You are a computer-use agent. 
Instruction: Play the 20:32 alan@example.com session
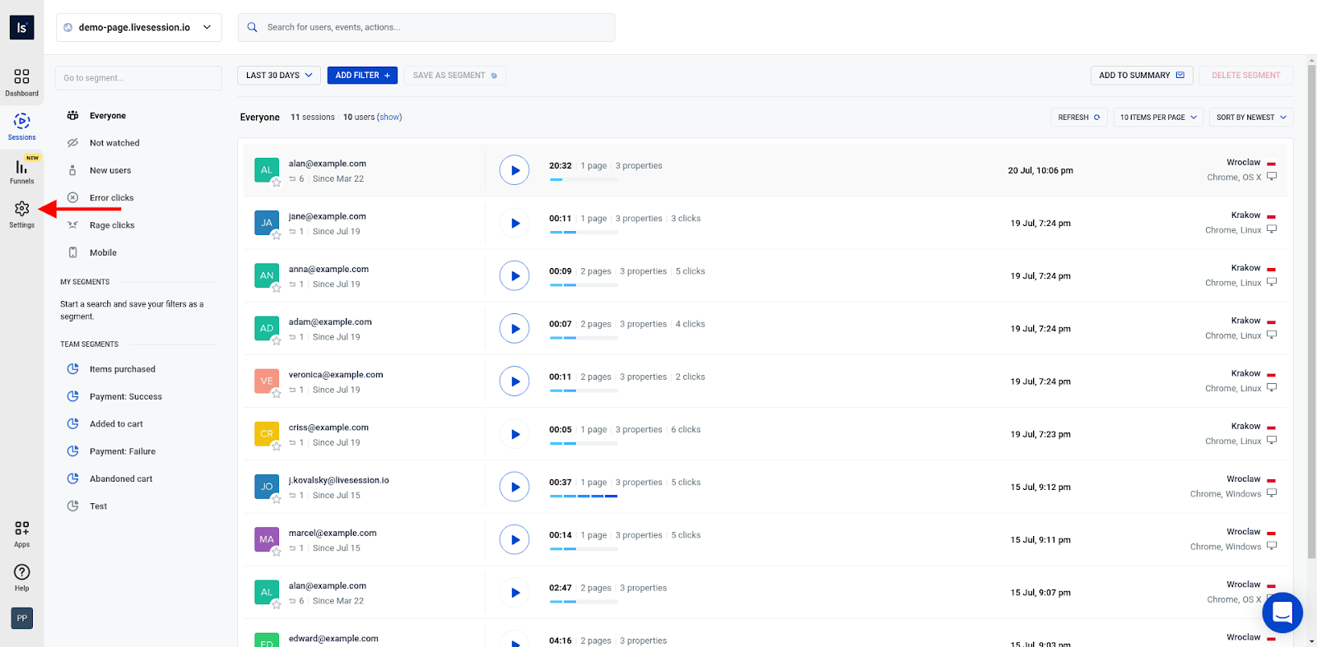514,170
